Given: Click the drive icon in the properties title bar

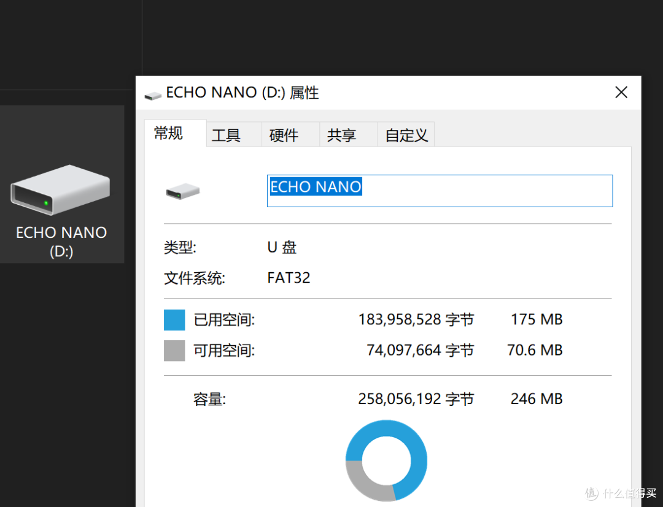Looking at the screenshot, I should (x=153, y=96).
